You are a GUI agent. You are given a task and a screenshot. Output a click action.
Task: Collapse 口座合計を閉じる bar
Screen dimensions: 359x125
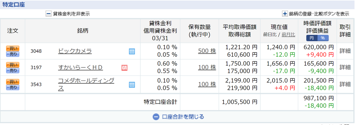(x=179, y=117)
